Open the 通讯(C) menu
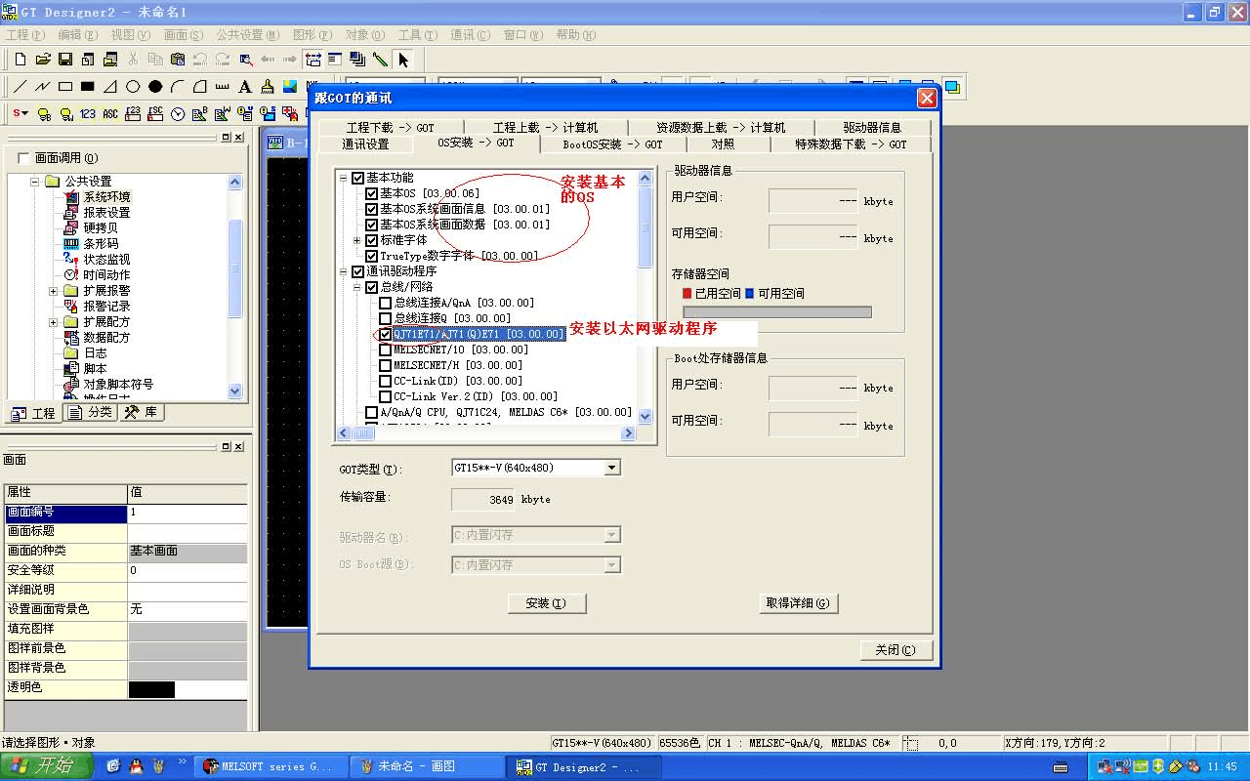 point(470,35)
